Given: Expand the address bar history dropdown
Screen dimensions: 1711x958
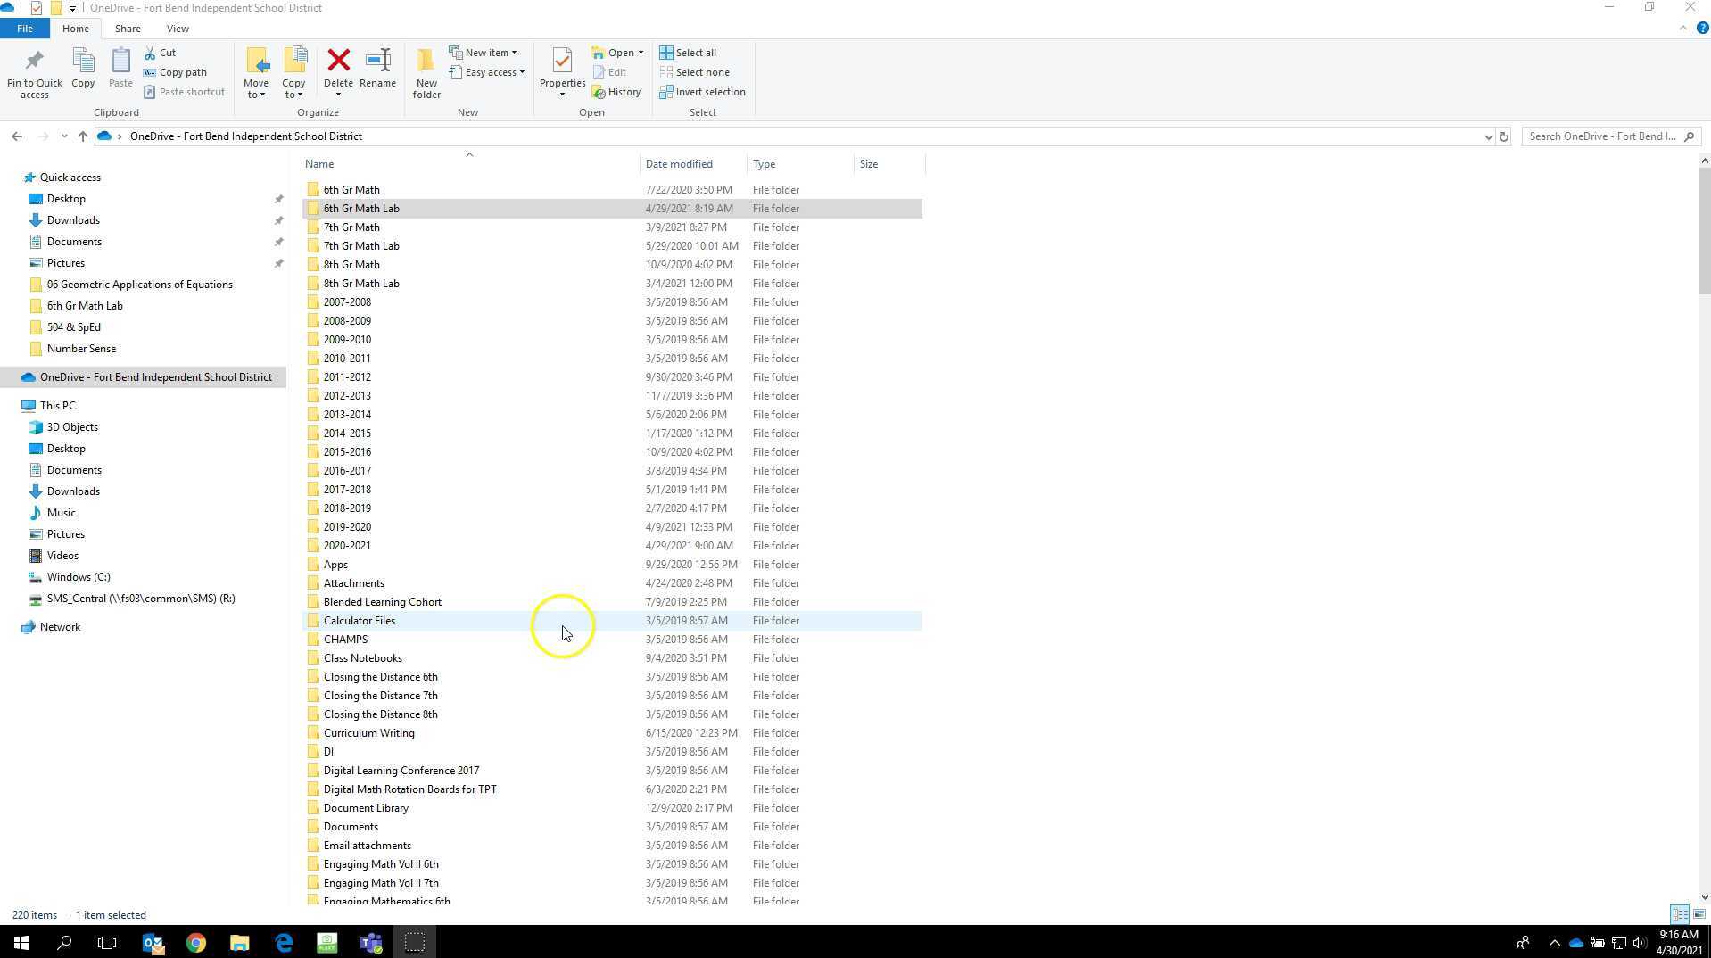Looking at the screenshot, I should click(x=1487, y=136).
